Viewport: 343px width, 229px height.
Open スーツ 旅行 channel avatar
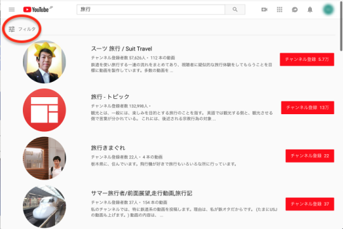44,62
